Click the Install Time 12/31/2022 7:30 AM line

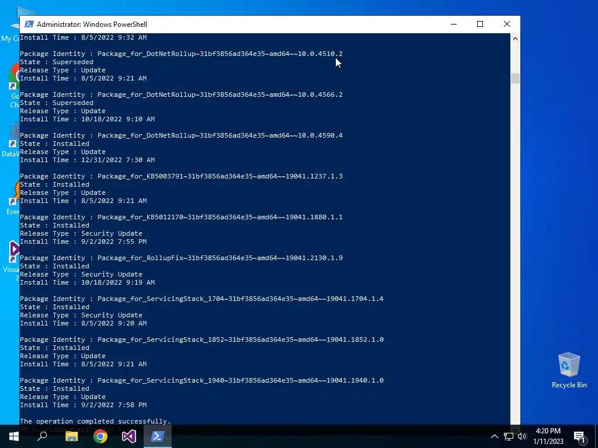coord(88,160)
